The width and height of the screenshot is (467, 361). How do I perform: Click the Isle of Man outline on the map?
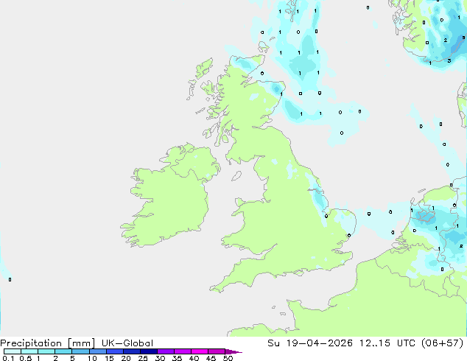pyautogui.click(x=236, y=176)
